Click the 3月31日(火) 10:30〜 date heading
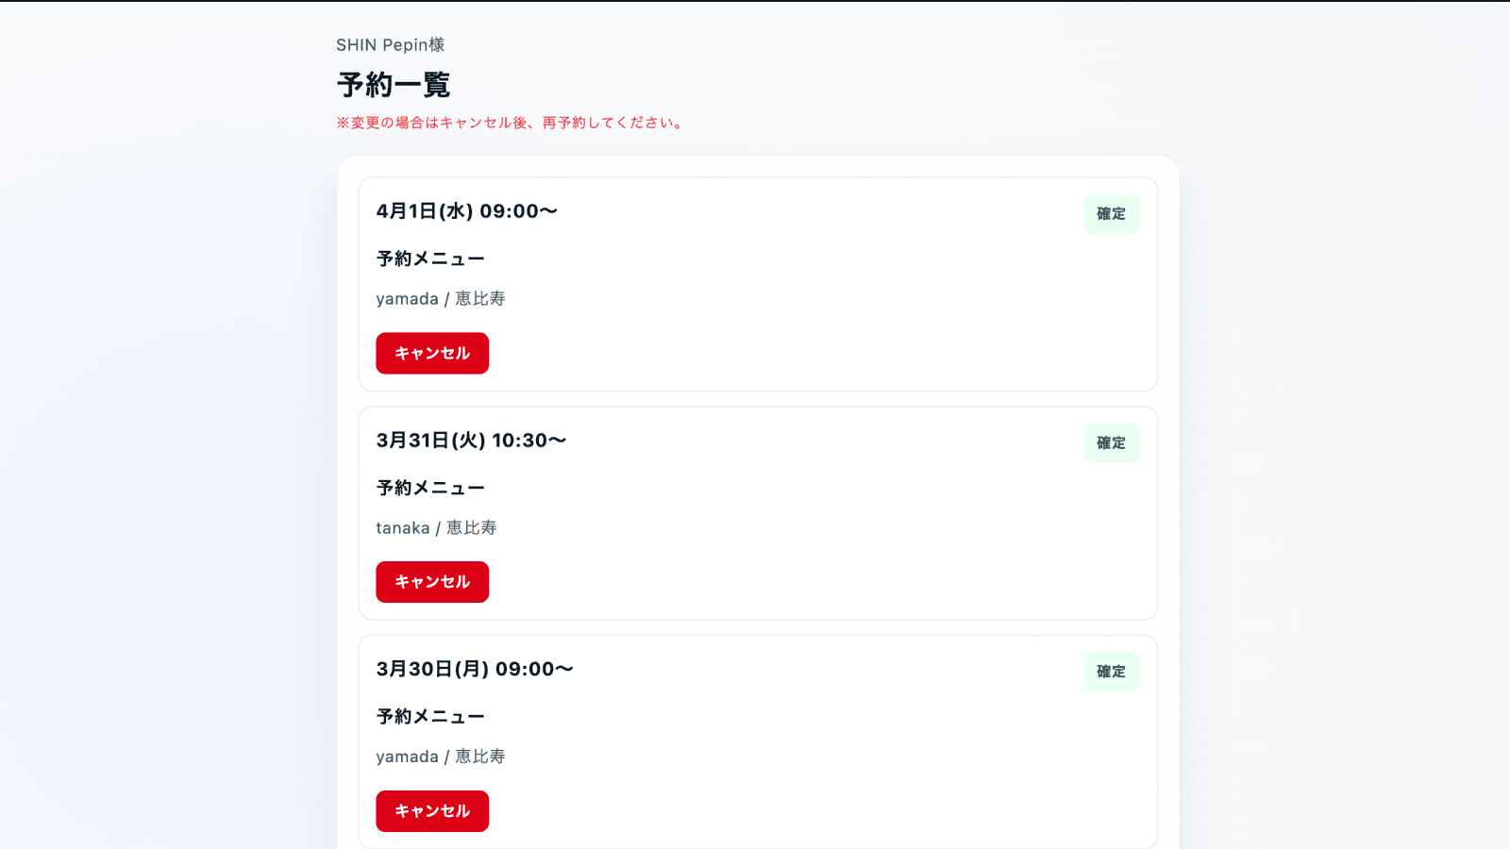Image resolution: width=1510 pixels, height=849 pixels. 471,440
